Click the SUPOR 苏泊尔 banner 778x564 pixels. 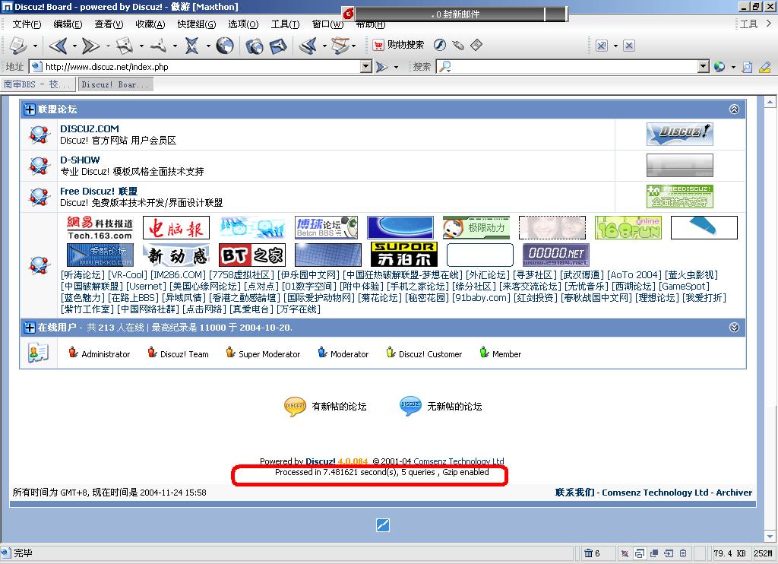pyautogui.click(x=404, y=254)
